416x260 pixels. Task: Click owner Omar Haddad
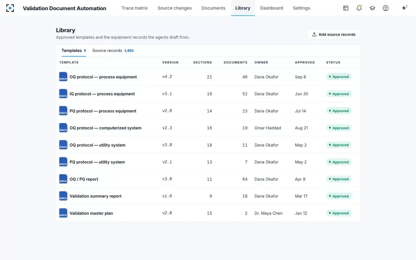267,128
